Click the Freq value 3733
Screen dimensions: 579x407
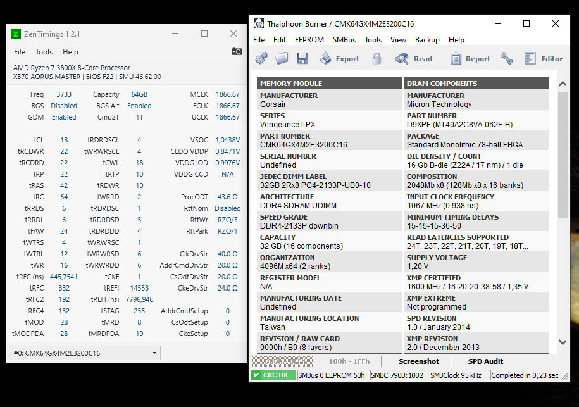tap(64, 94)
